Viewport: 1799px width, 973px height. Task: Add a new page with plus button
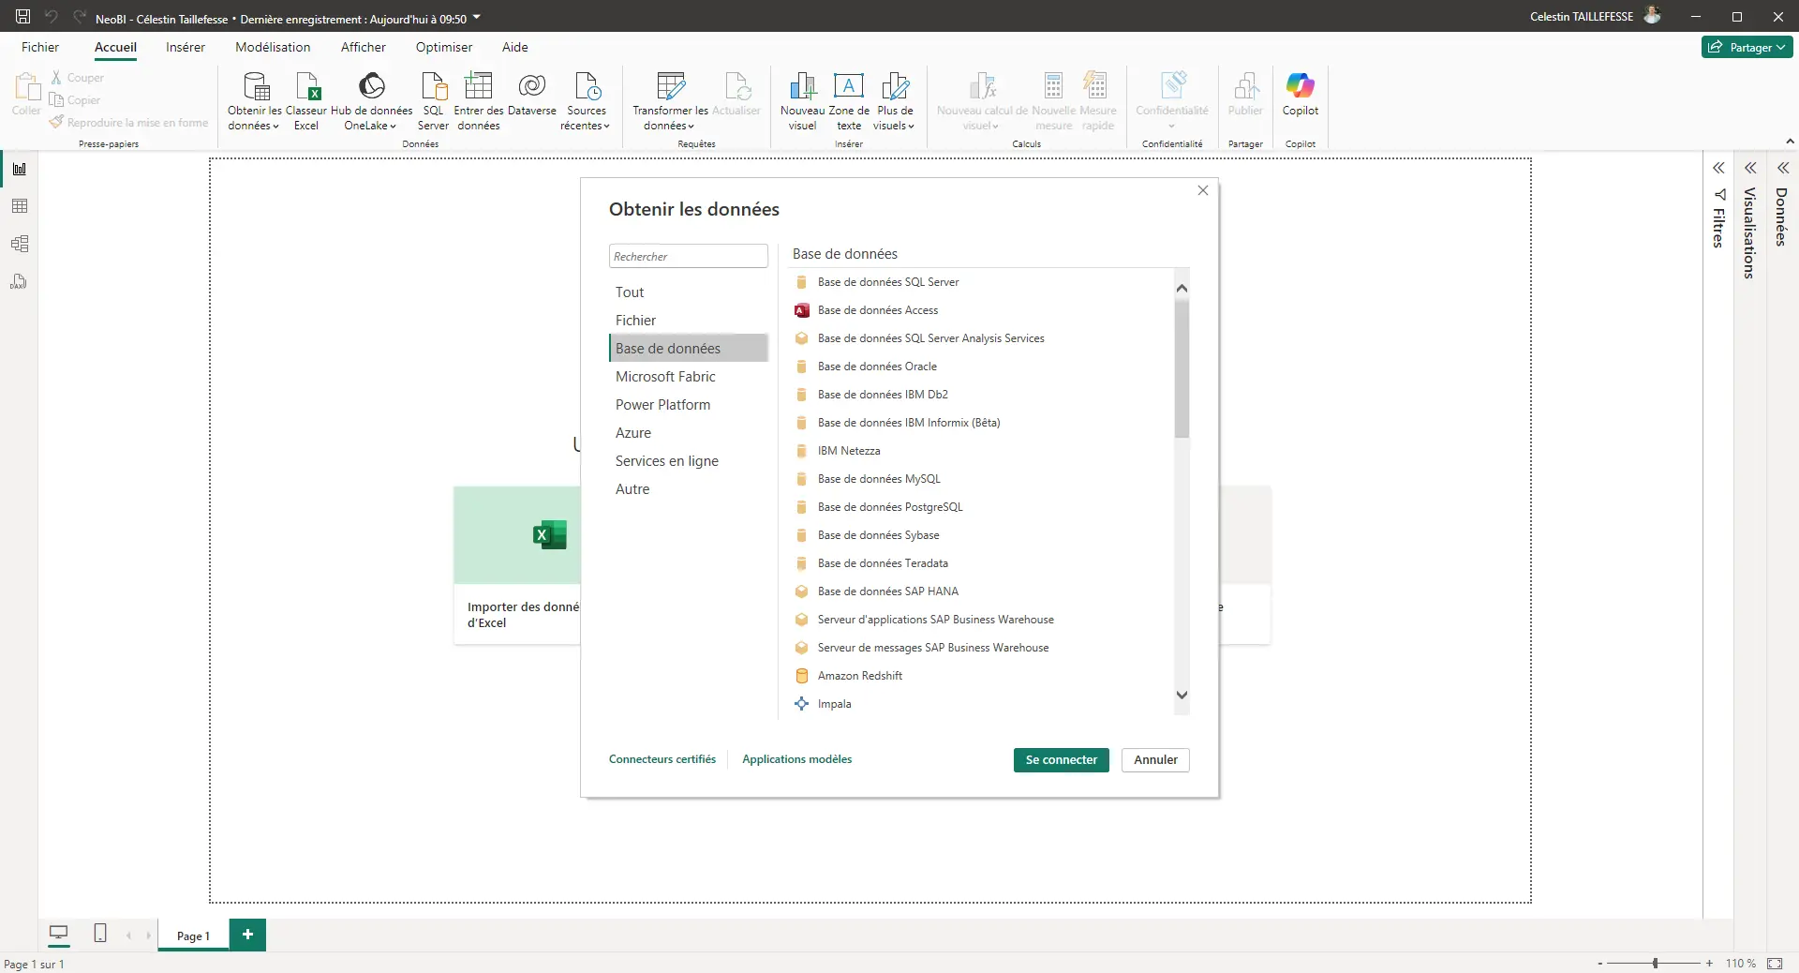point(247,935)
